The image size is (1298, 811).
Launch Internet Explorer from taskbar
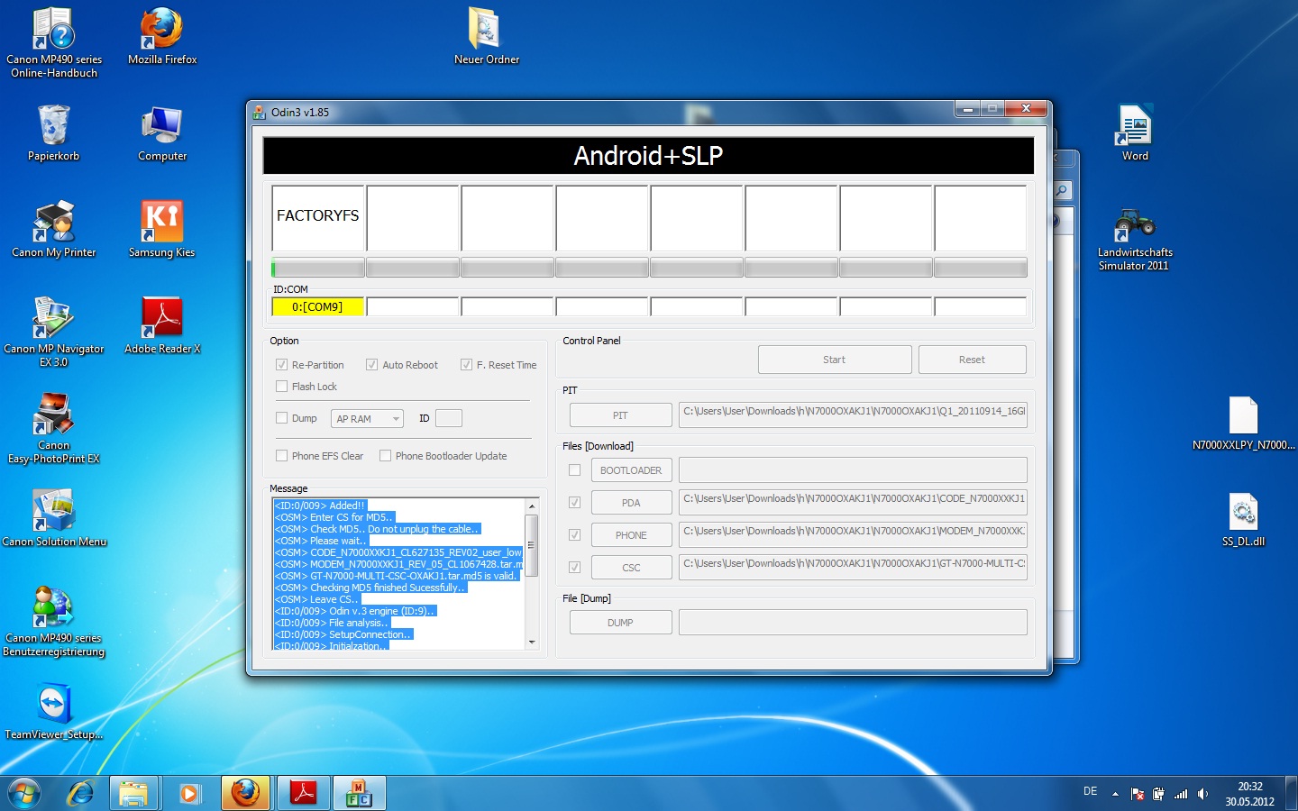coord(81,793)
